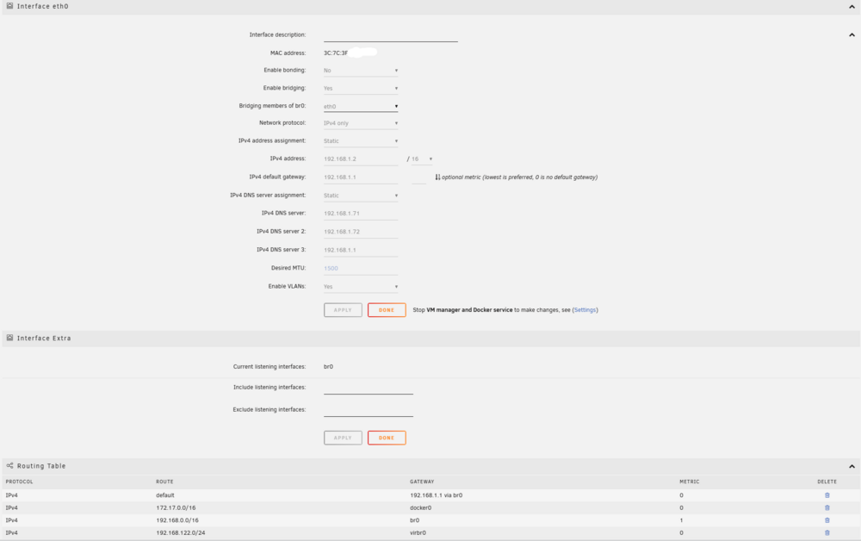
Task: Delete the default IPv4 route
Action: click(827, 494)
